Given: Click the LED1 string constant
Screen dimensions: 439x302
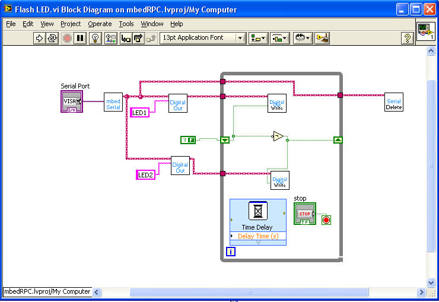Looking at the screenshot, I should (x=139, y=112).
